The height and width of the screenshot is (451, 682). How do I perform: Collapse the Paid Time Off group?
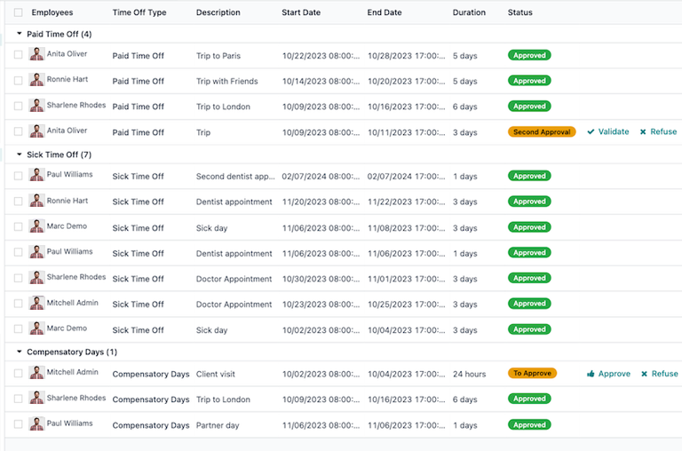pyautogui.click(x=20, y=35)
